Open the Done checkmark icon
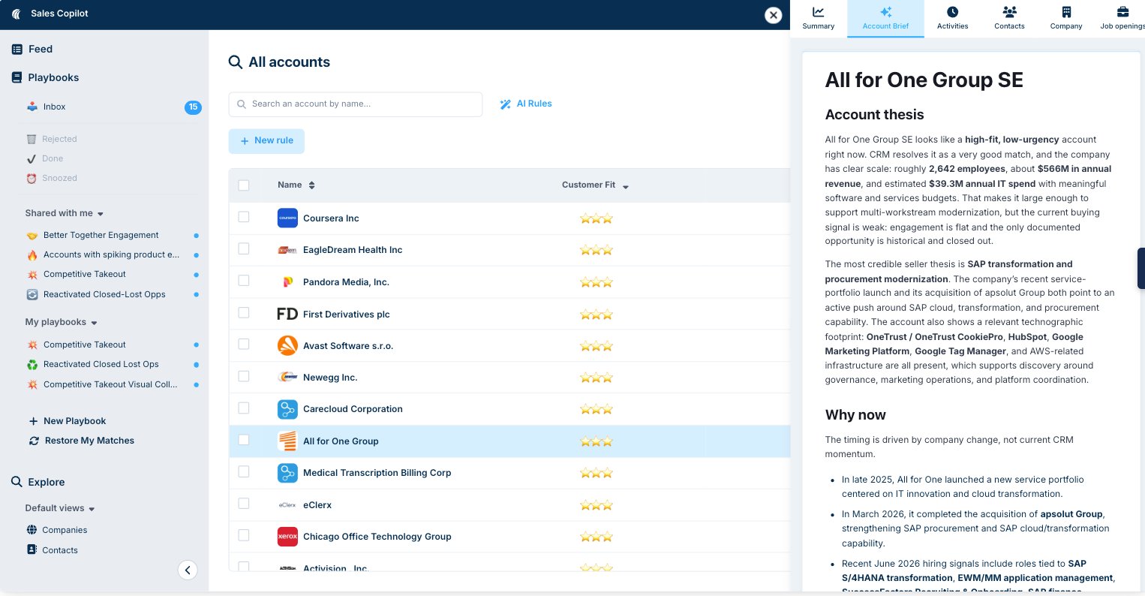Viewport: 1145px width, 596px height. [x=32, y=158]
